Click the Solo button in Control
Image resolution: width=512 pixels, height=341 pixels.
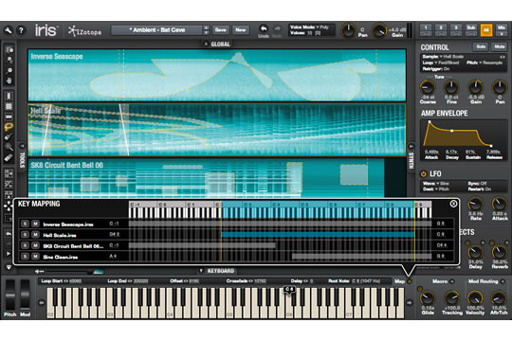pyautogui.click(x=481, y=47)
